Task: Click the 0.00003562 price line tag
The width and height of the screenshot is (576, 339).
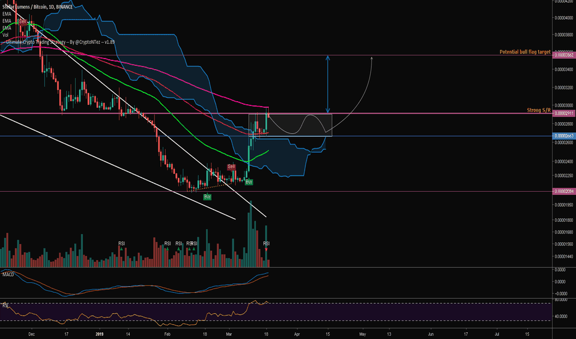Action: coord(564,55)
